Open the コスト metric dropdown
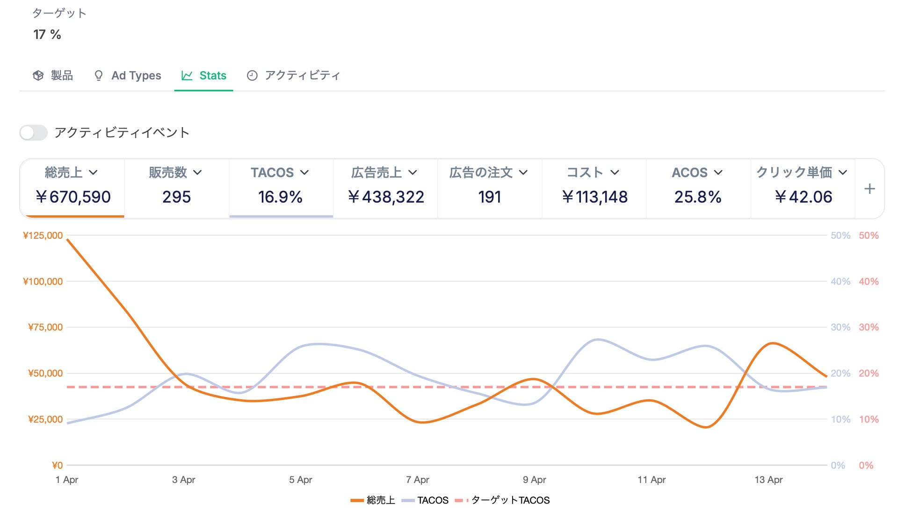 click(x=615, y=173)
